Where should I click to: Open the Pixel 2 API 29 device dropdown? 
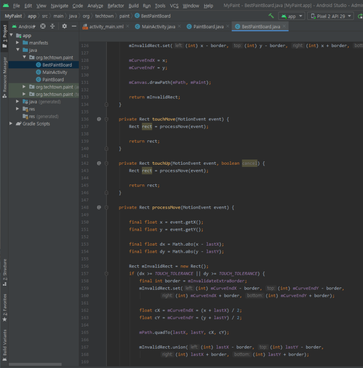click(x=331, y=16)
